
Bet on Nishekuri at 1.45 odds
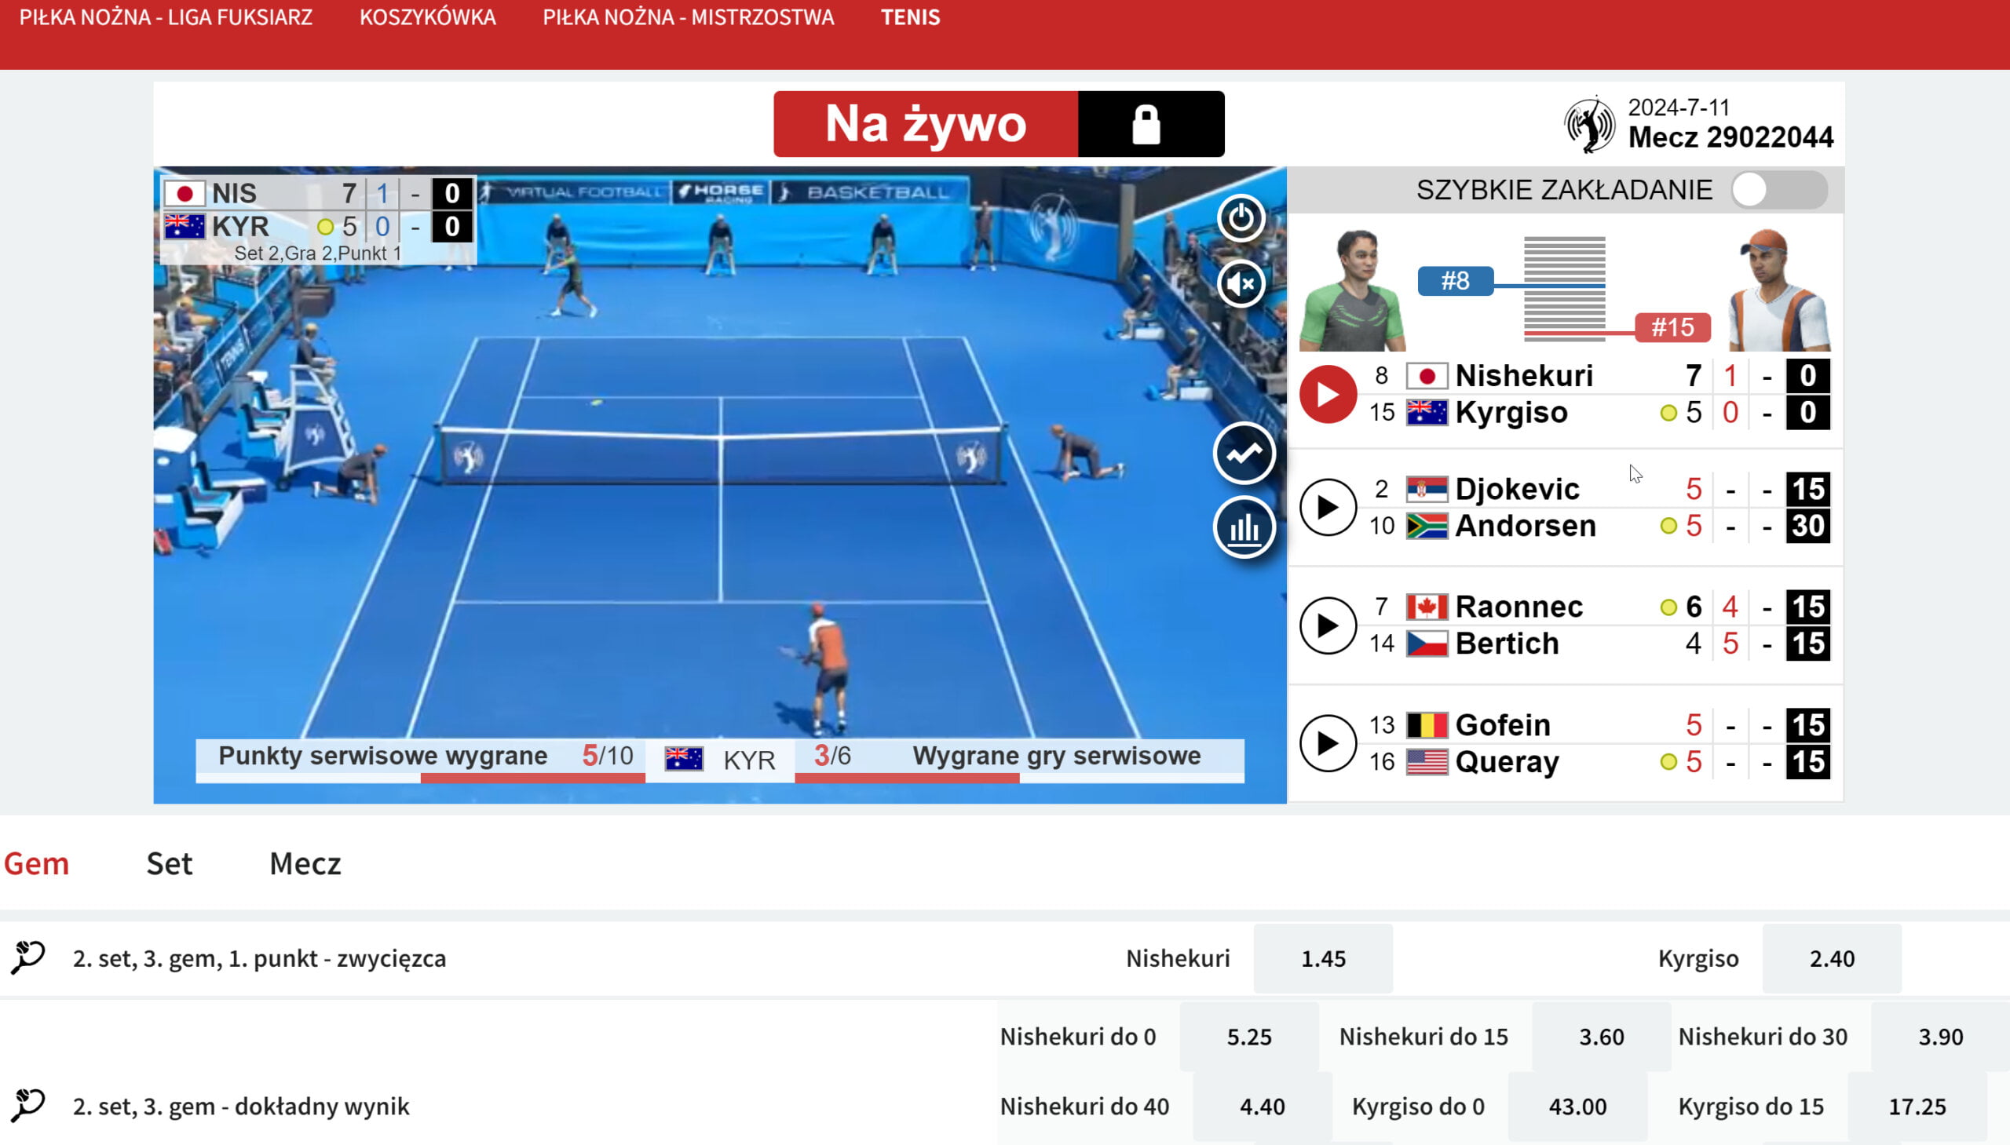coord(1323,959)
